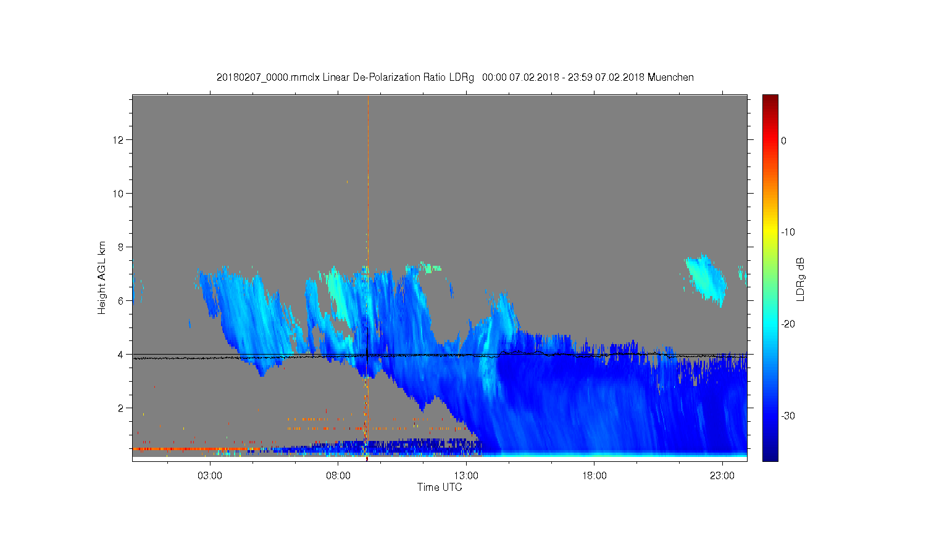
Task: Click the 08:00 time tick label
Action: coord(338,476)
